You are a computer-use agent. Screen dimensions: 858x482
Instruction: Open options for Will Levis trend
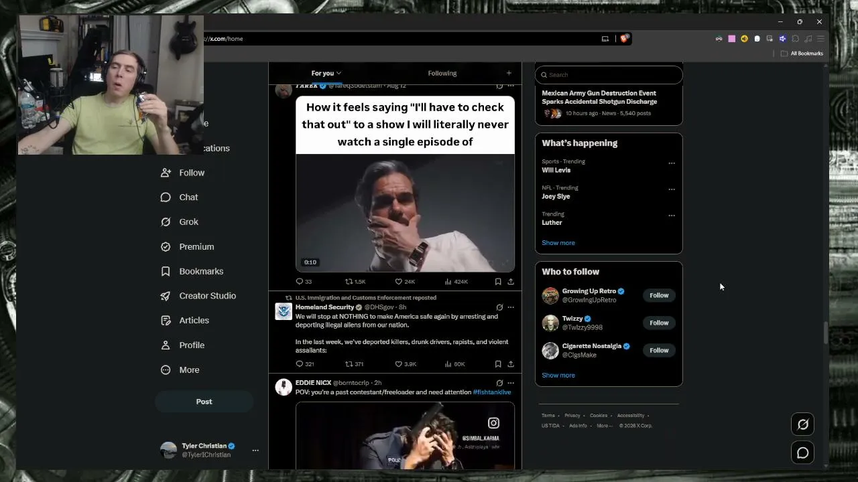[x=672, y=163]
